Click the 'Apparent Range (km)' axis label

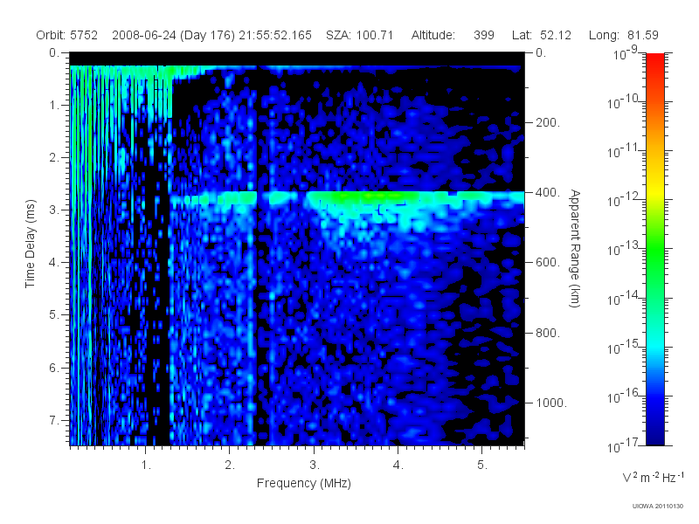tap(575, 249)
